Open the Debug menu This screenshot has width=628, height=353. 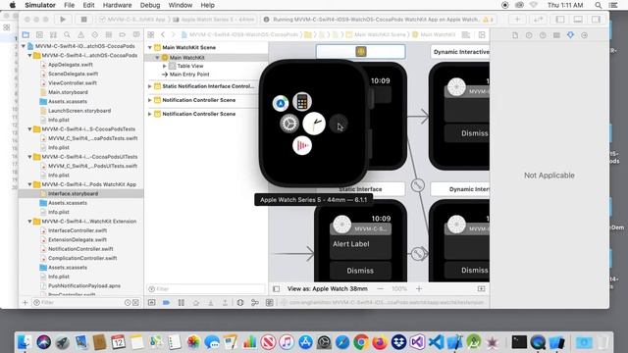coord(150,5)
